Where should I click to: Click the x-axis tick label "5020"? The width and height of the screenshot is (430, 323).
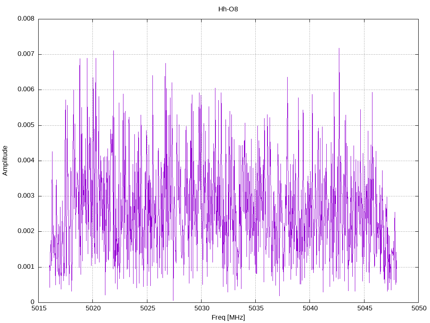pyautogui.click(x=93, y=308)
